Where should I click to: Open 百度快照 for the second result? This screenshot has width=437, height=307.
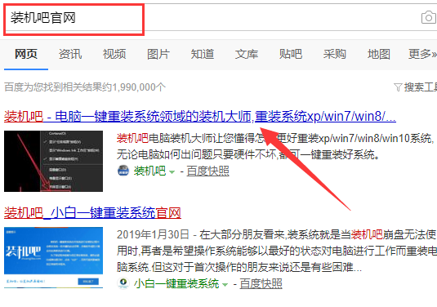[261, 283]
